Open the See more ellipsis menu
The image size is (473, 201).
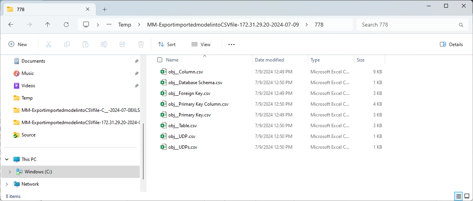pos(231,44)
